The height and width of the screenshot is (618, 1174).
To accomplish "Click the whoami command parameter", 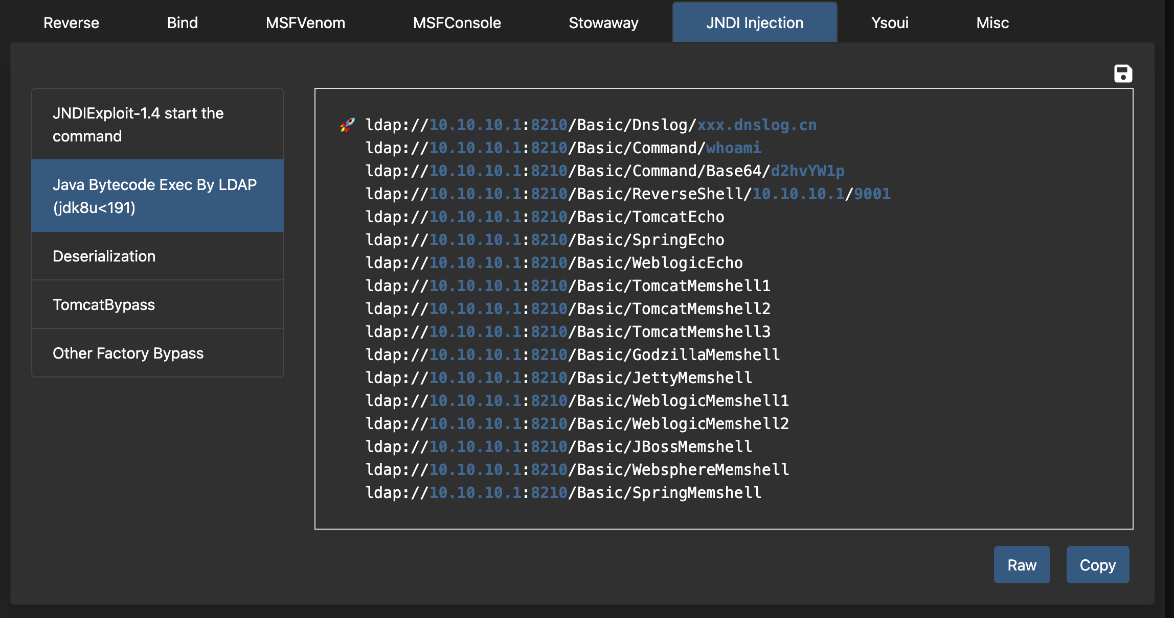I will 733,148.
